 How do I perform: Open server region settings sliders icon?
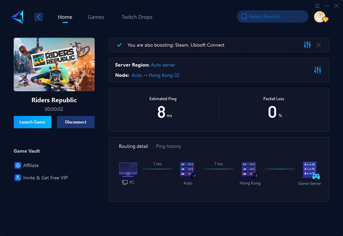point(317,70)
